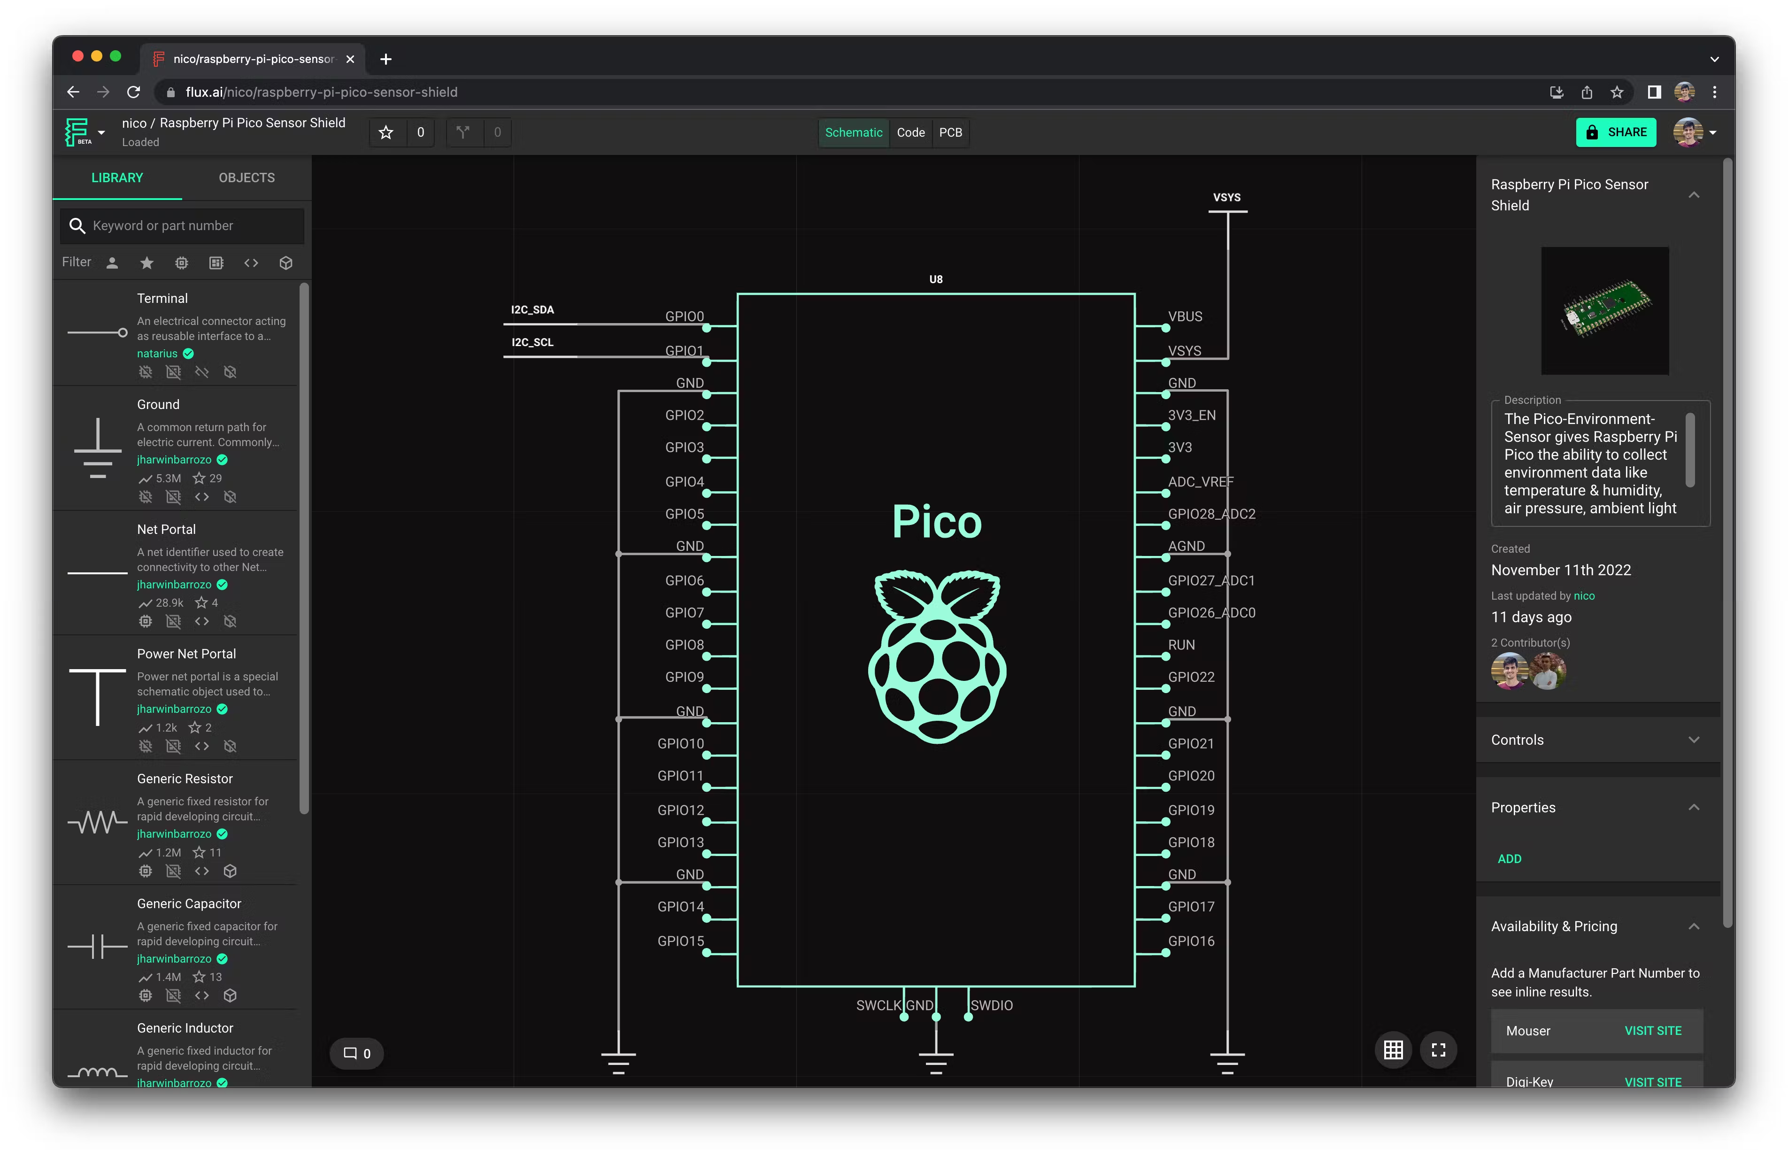Open the browser tab search dropdown chevron

point(1714,59)
